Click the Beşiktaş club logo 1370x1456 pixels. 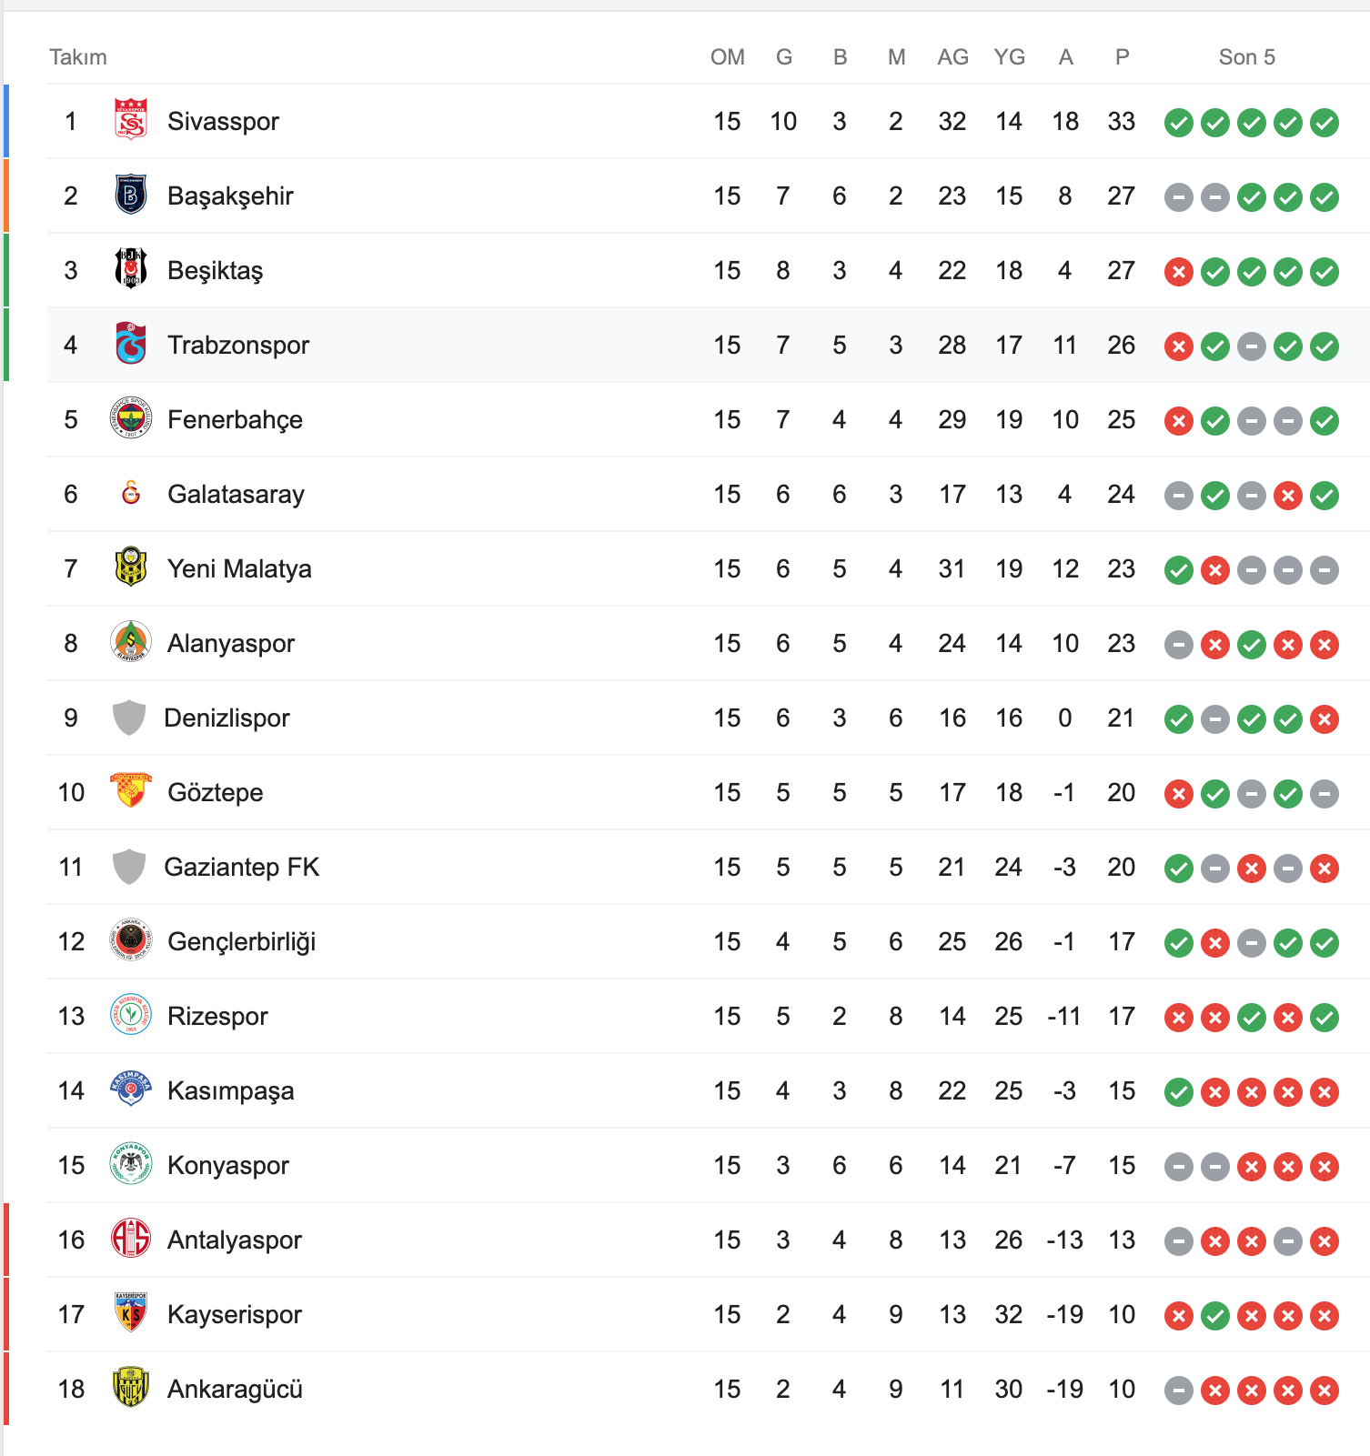(x=131, y=270)
